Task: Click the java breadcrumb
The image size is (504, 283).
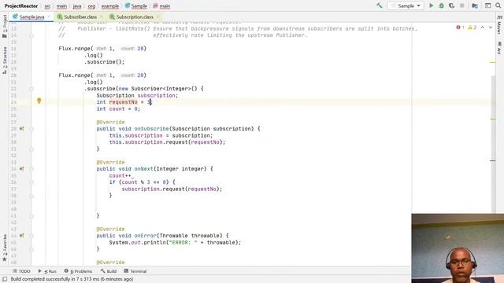Action: 77,6
